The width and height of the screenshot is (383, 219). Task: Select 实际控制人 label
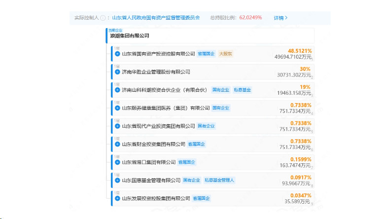coord(86,18)
